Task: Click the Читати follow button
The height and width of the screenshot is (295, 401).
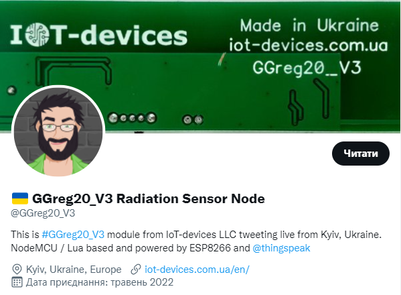Action: point(361,154)
